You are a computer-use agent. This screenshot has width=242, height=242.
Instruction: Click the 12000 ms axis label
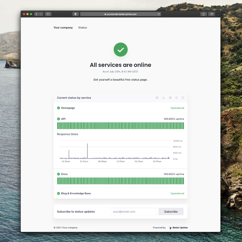[x=178, y=141]
